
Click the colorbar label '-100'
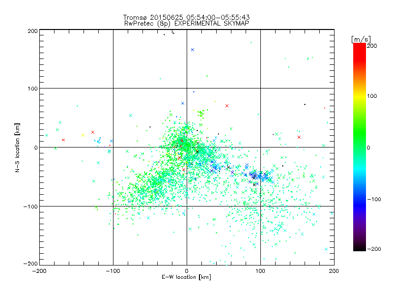click(374, 199)
